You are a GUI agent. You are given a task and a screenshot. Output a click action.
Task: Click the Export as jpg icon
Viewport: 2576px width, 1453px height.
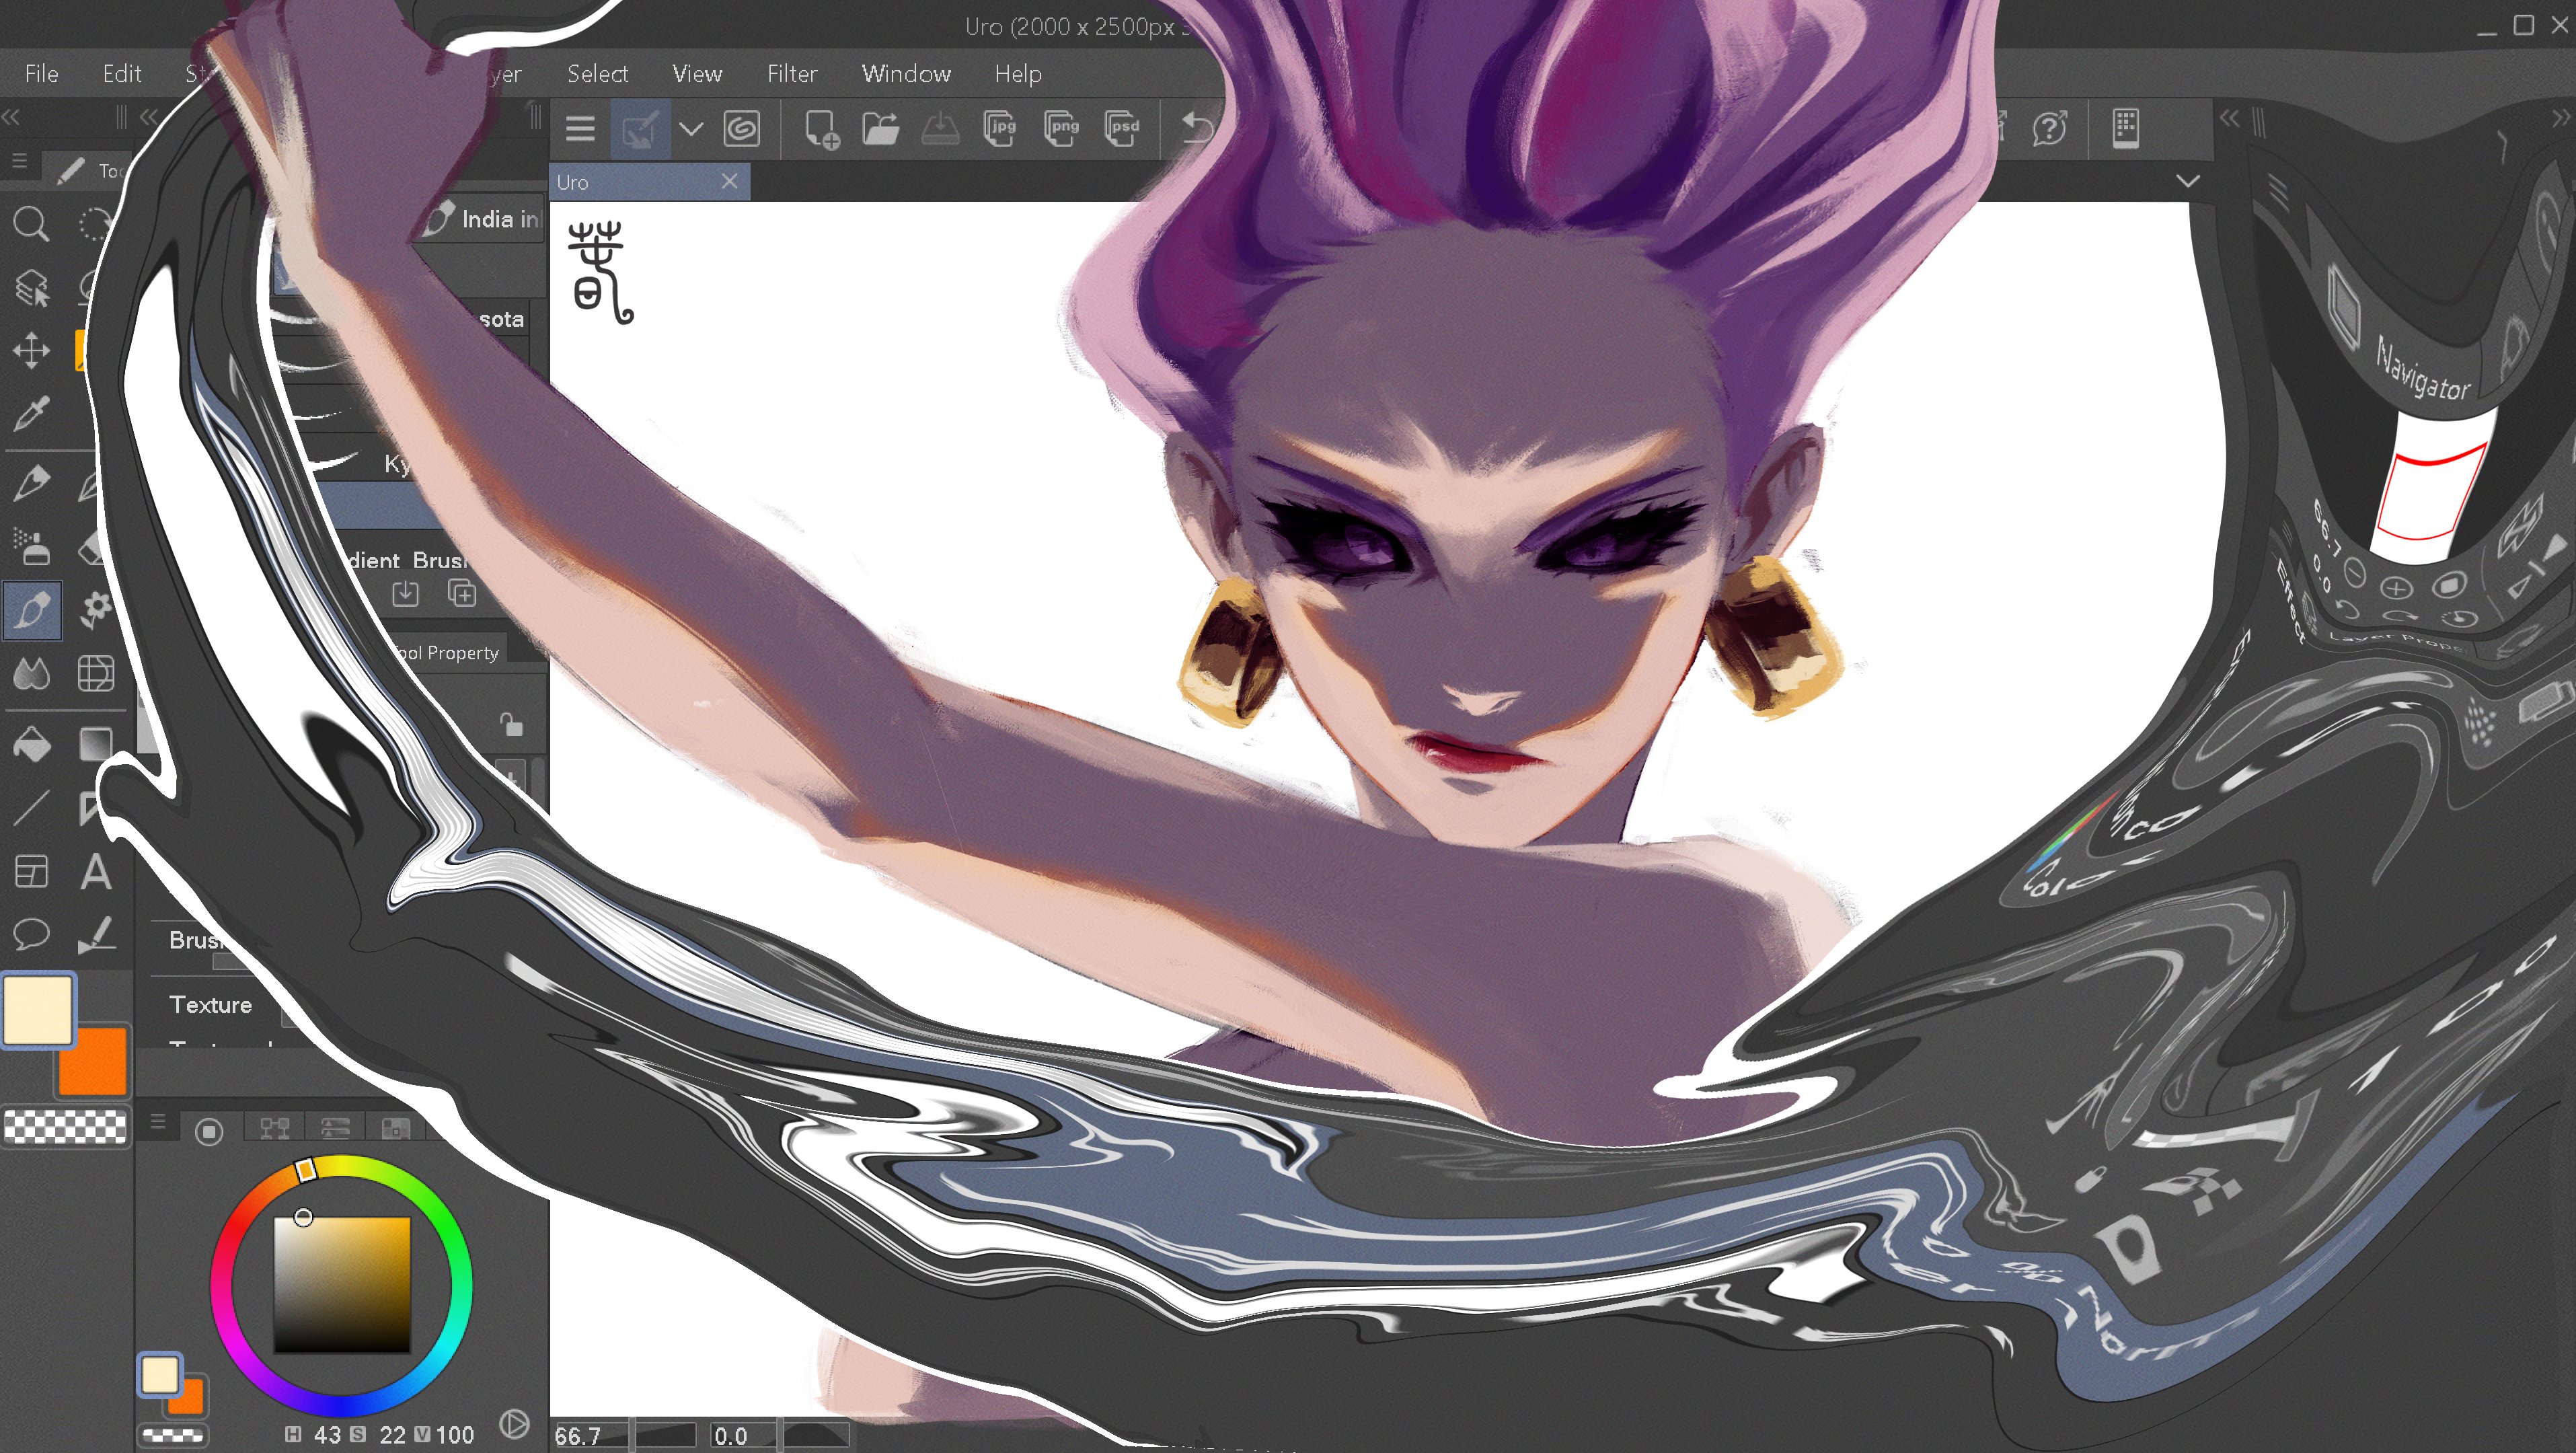tap(1000, 128)
